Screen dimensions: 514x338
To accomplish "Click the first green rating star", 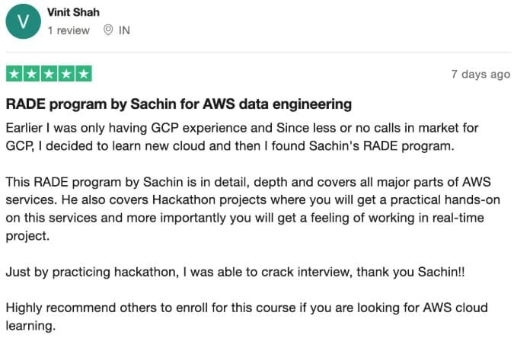I will click(14, 74).
